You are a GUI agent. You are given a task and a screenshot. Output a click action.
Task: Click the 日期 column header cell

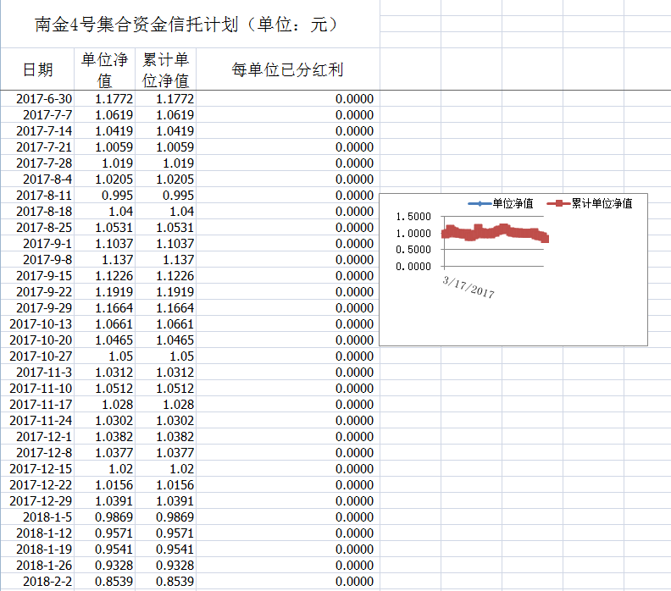(x=37, y=69)
